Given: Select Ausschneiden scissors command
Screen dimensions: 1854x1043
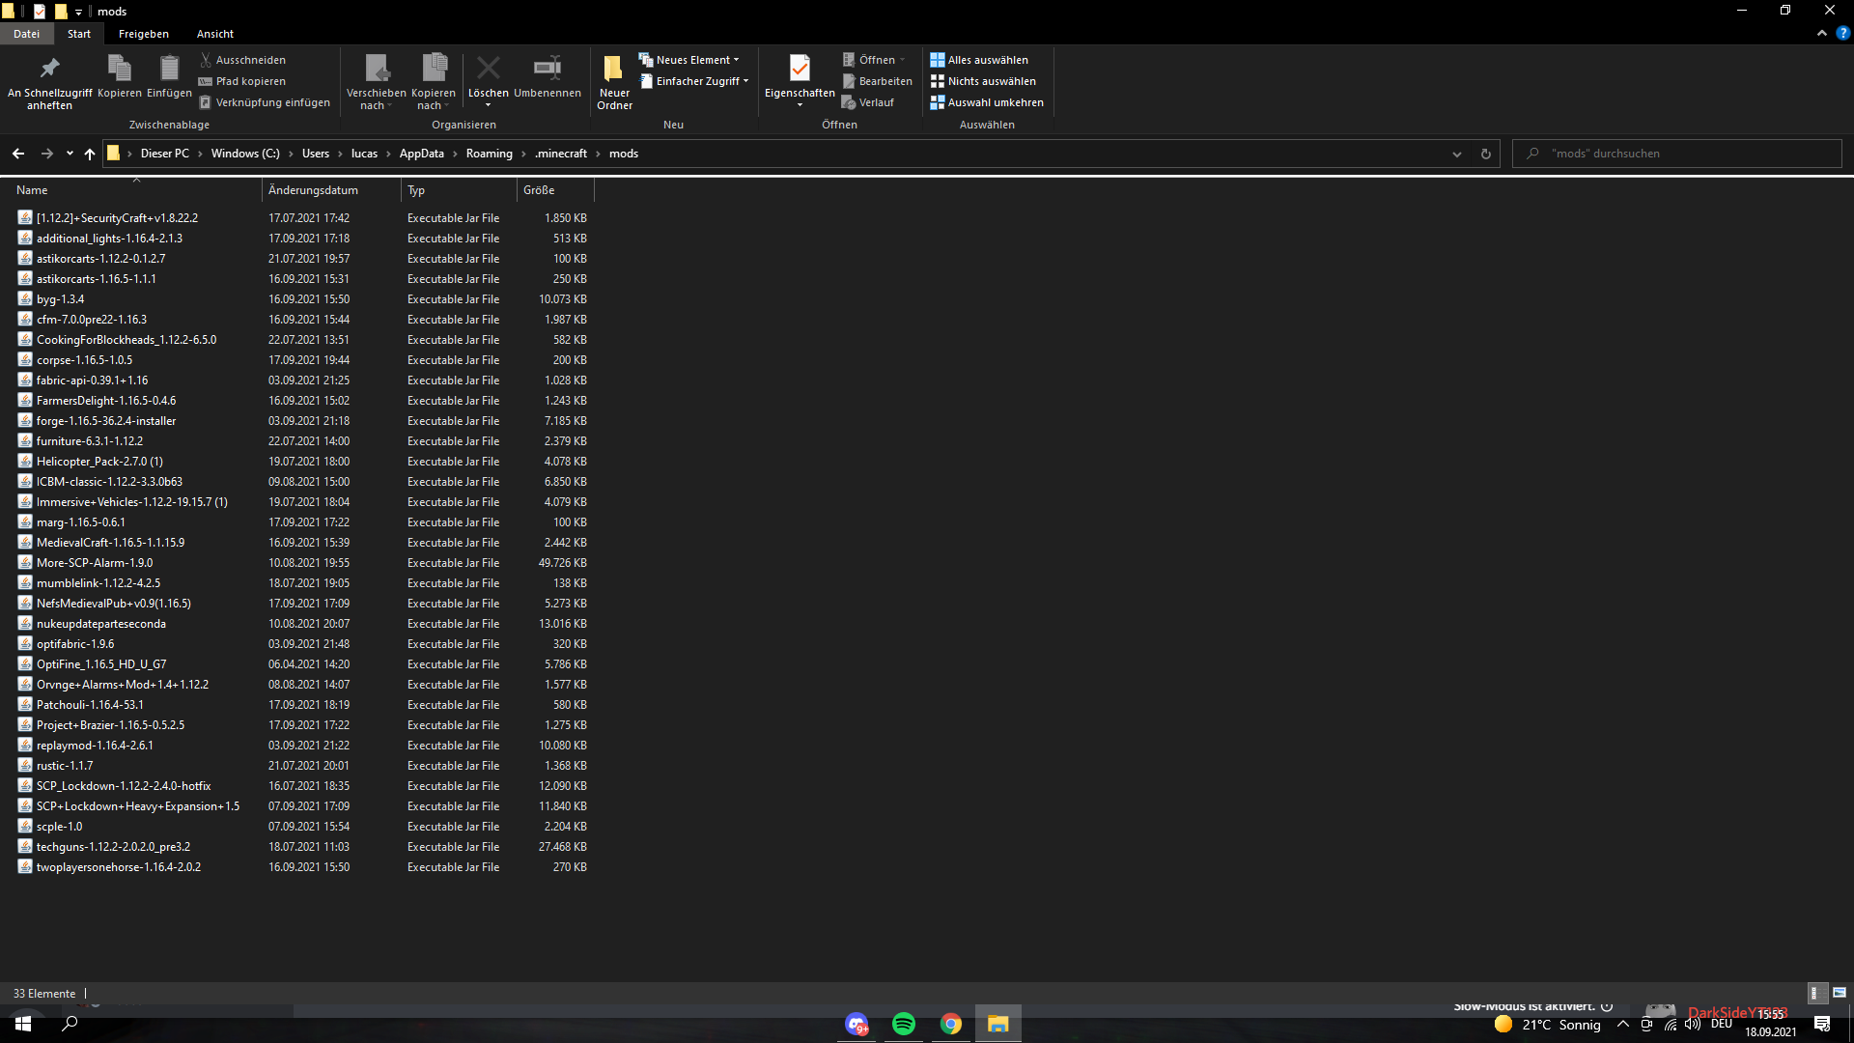Looking at the screenshot, I should point(242,60).
